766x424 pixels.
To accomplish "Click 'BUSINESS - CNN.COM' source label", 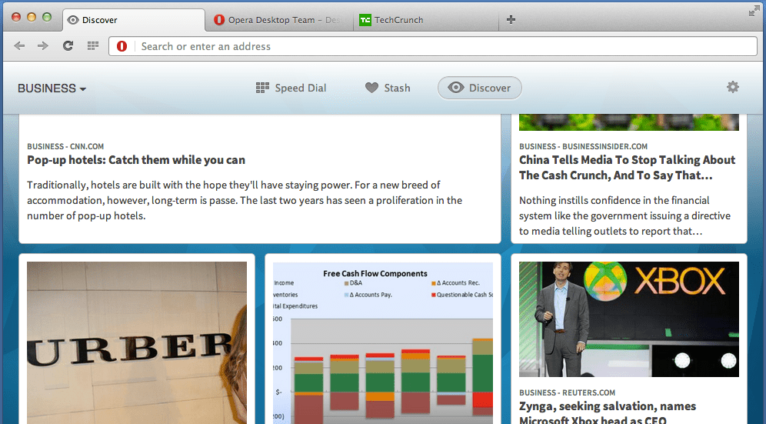I will click(65, 146).
